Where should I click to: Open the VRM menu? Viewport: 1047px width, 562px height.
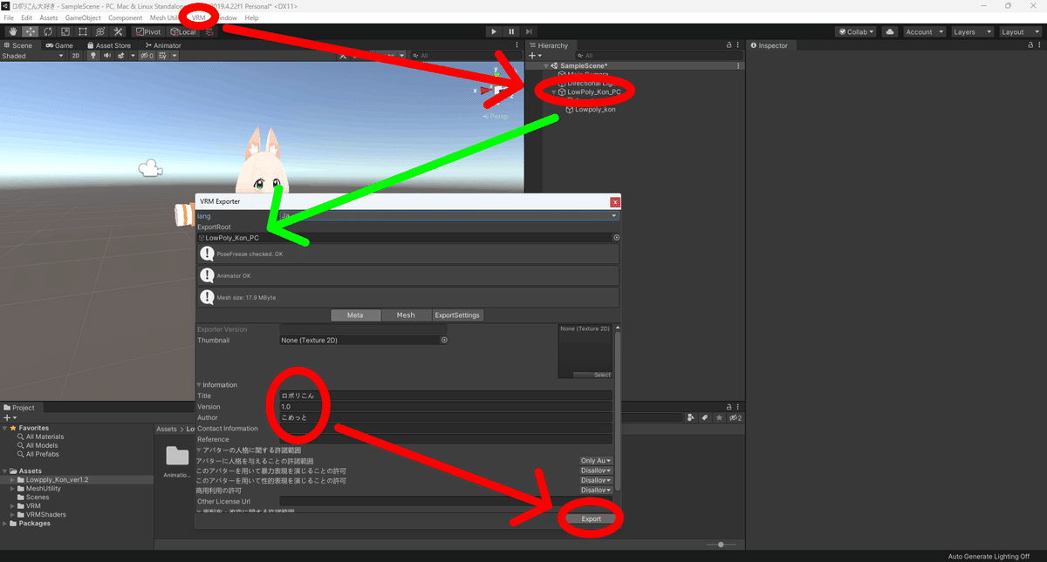(199, 17)
